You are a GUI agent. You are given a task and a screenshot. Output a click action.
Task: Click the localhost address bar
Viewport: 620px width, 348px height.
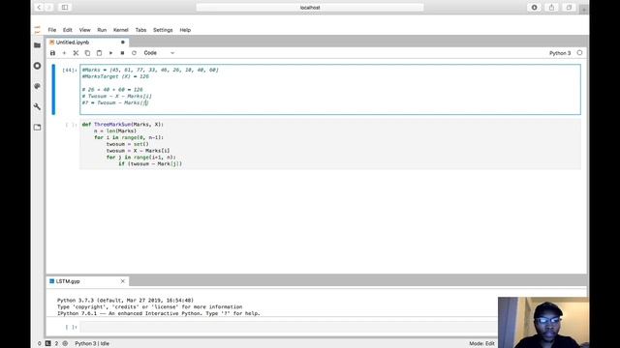pos(310,8)
